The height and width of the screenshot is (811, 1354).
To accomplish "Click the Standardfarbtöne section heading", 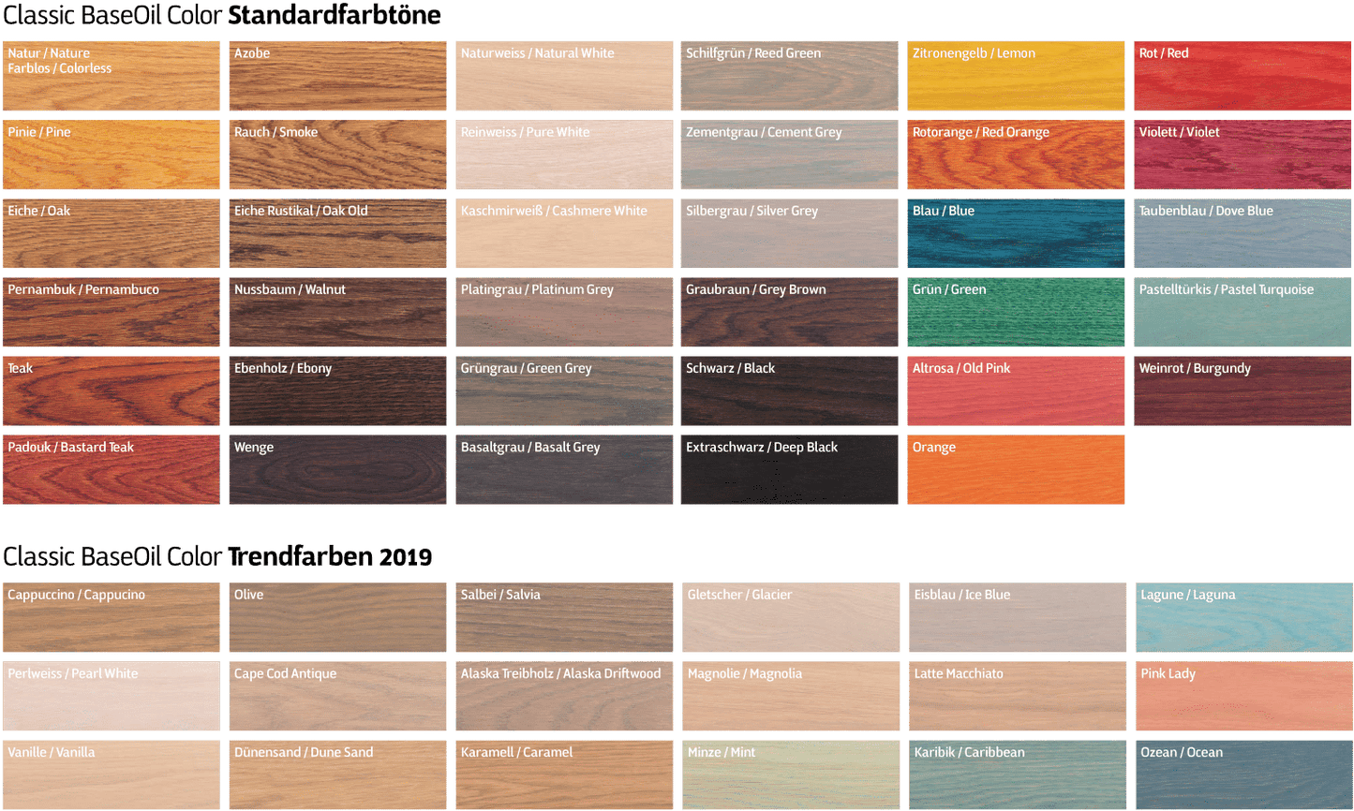I will point(334,15).
